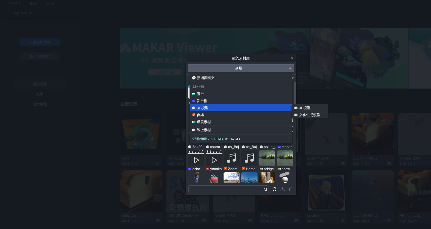This screenshot has height=229, width=431.
Task: Pick 3D模型 in the right submenu
Action: tap(305, 108)
